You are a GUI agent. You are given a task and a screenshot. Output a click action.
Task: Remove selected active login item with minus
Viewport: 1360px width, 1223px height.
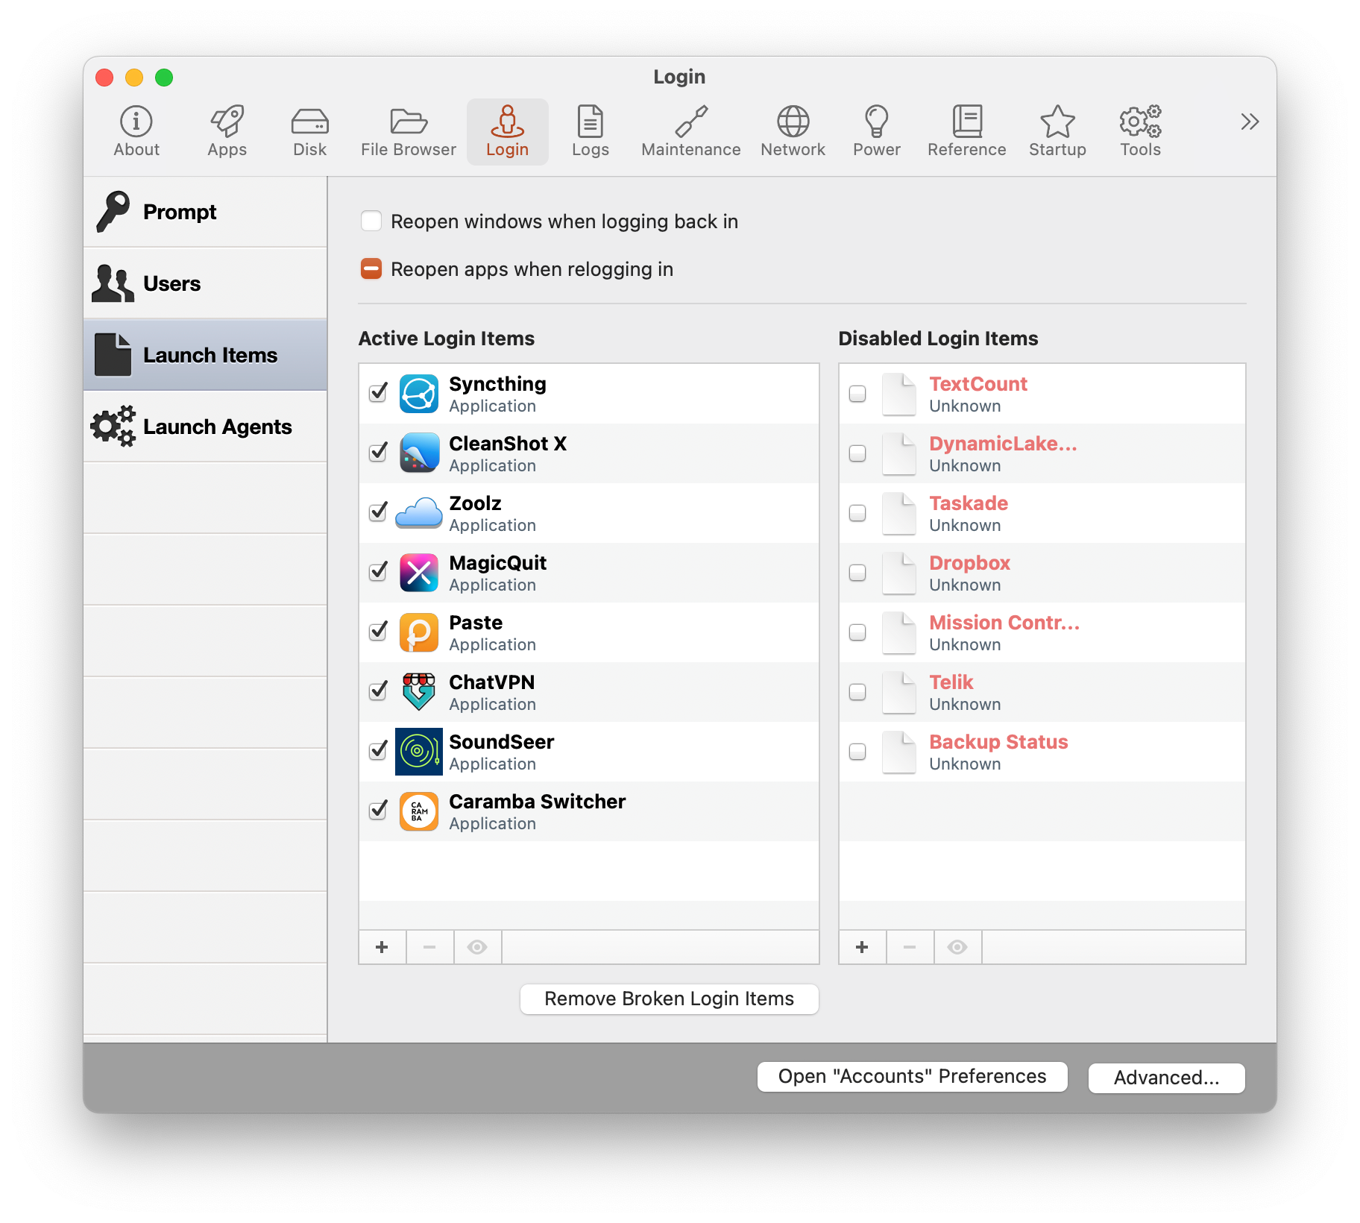(429, 947)
